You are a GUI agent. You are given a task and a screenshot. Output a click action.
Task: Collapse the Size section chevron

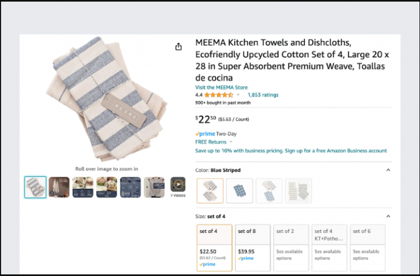pyautogui.click(x=388, y=216)
